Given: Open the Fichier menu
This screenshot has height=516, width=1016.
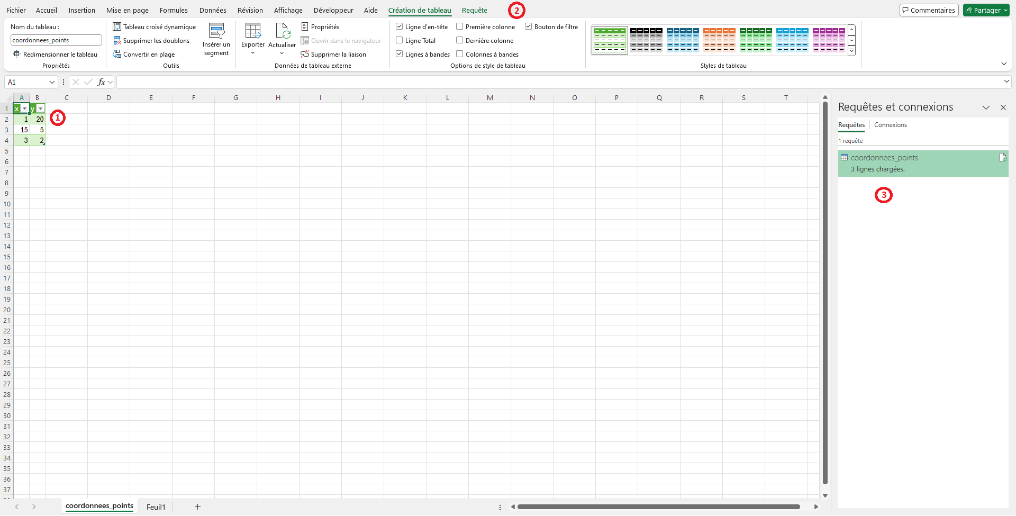Looking at the screenshot, I should click(x=16, y=10).
